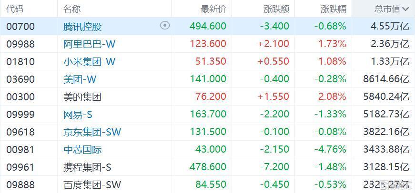
Task: Click the 名称 column header
Action: [72, 9]
